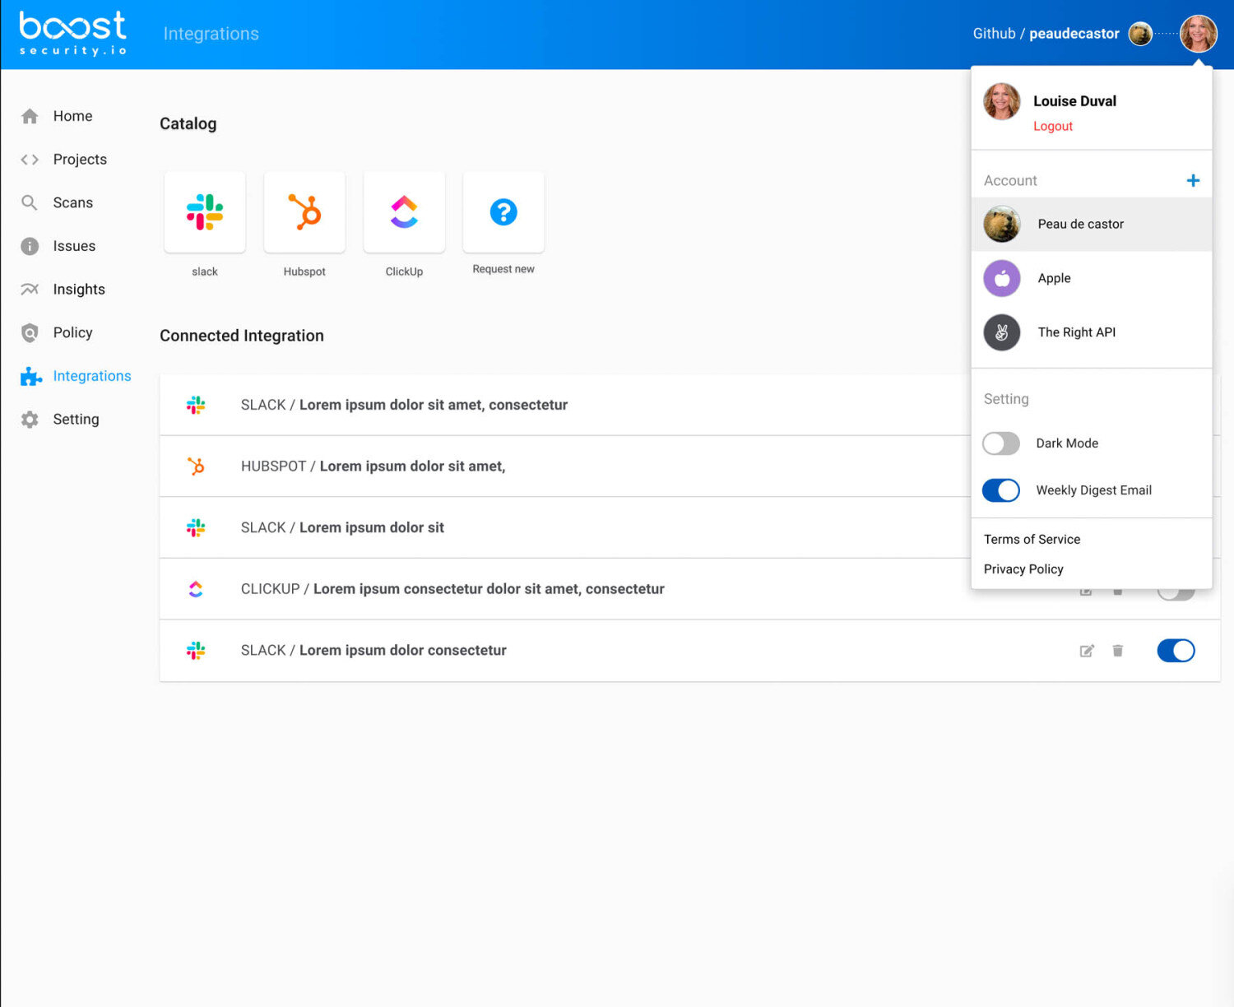Enable Dark Mode toggle
The height and width of the screenshot is (1007, 1234).
click(x=1001, y=443)
